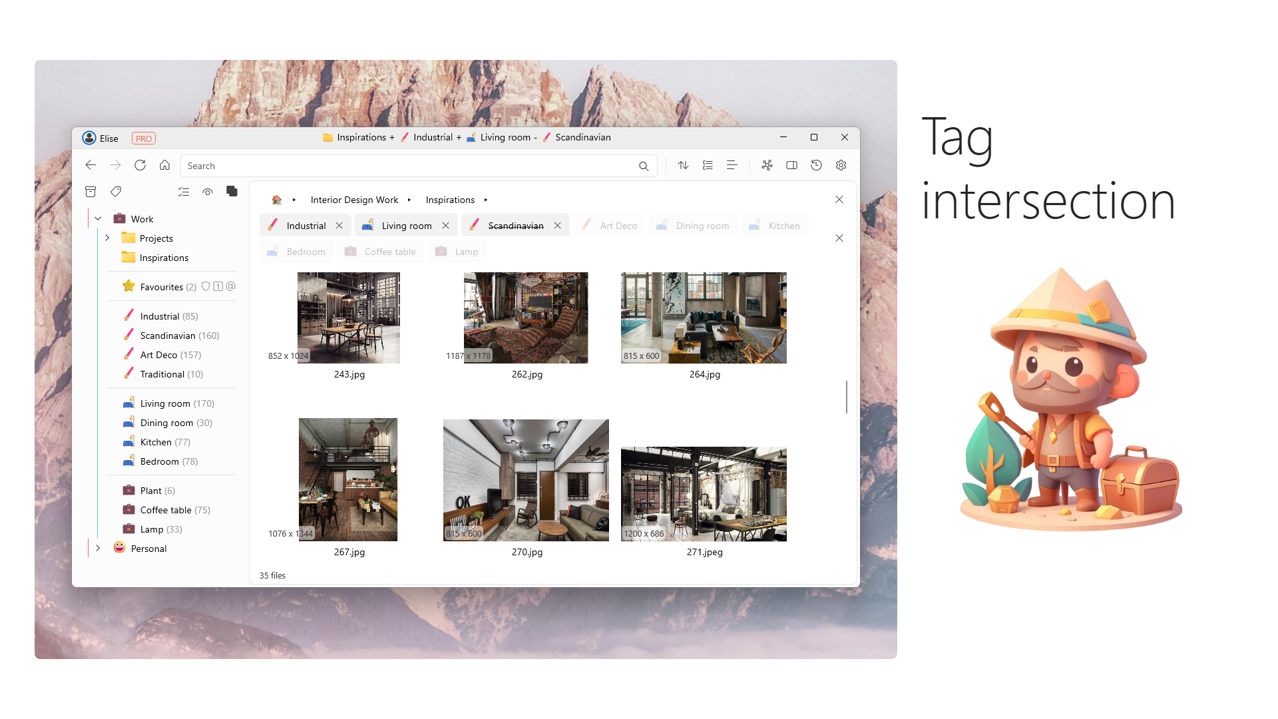The width and height of the screenshot is (1278, 719).
Task: Click the tag icon in sidebar header
Action: click(116, 192)
